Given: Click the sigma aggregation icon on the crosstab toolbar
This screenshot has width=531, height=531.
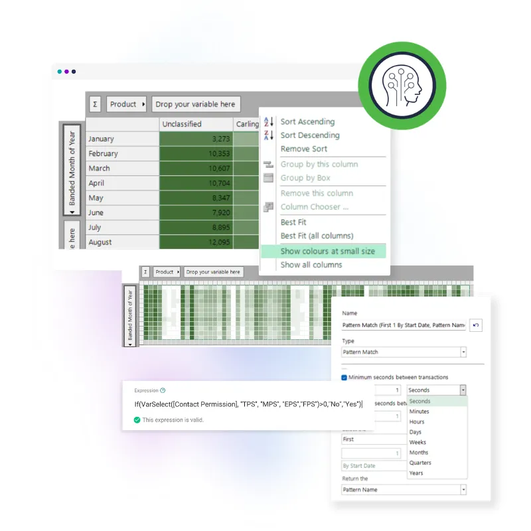Looking at the screenshot, I should pyautogui.click(x=96, y=104).
